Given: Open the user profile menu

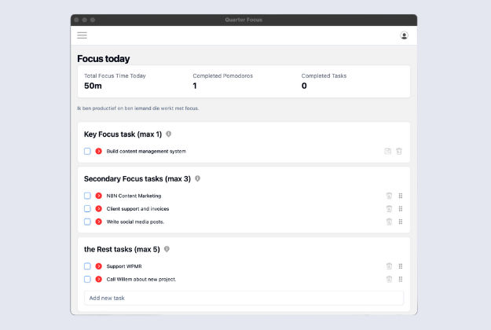Looking at the screenshot, I should pos(404,35).
